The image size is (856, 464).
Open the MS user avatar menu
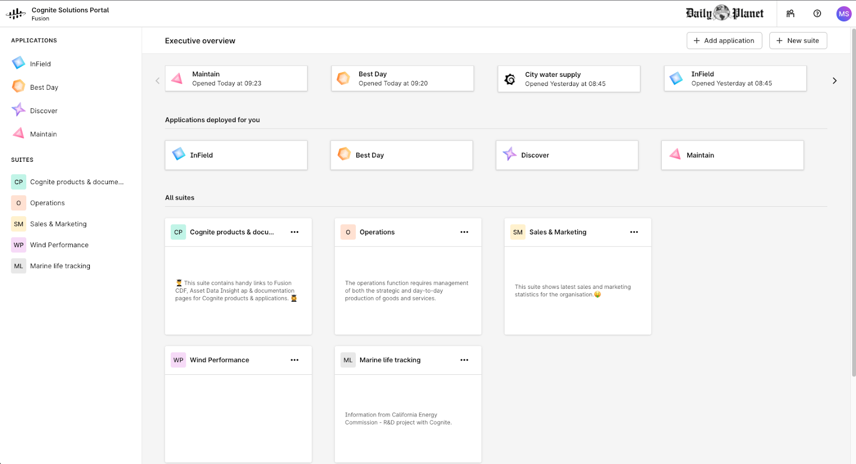(x=844, y=14)
